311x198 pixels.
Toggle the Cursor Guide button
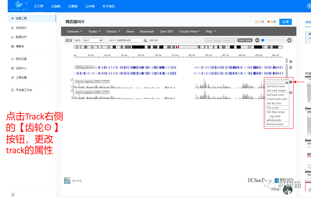(213, 40)
